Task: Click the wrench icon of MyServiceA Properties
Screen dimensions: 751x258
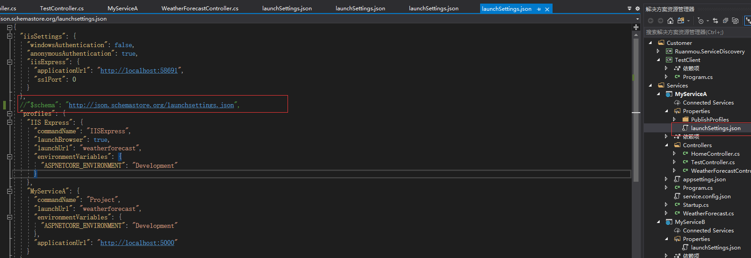Action: 677,111
